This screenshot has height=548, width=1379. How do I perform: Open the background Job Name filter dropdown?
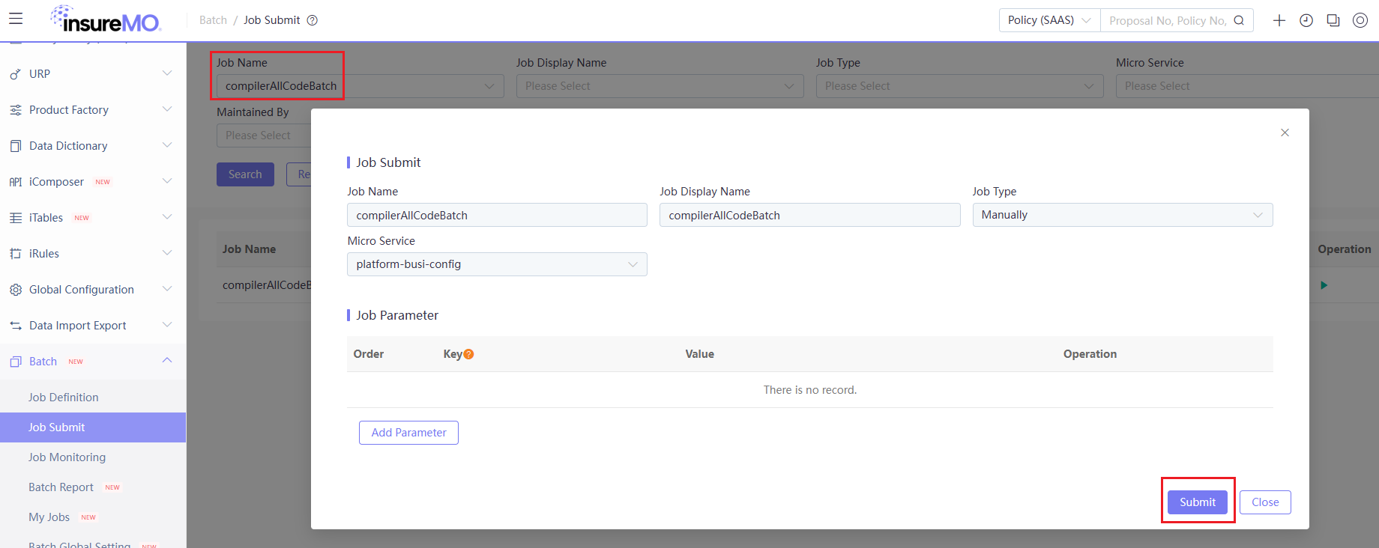(x=360, y=86)
